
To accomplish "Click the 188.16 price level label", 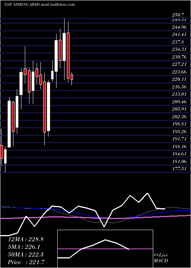I will [x=180, y=147].
